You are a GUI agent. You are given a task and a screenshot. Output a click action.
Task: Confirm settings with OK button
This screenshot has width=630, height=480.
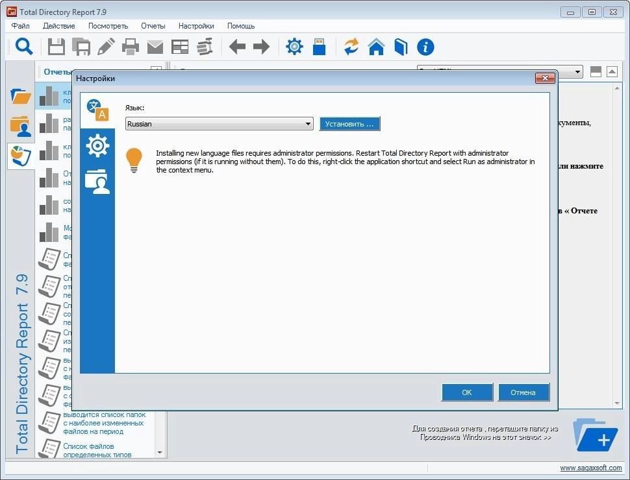pos(467,392)
